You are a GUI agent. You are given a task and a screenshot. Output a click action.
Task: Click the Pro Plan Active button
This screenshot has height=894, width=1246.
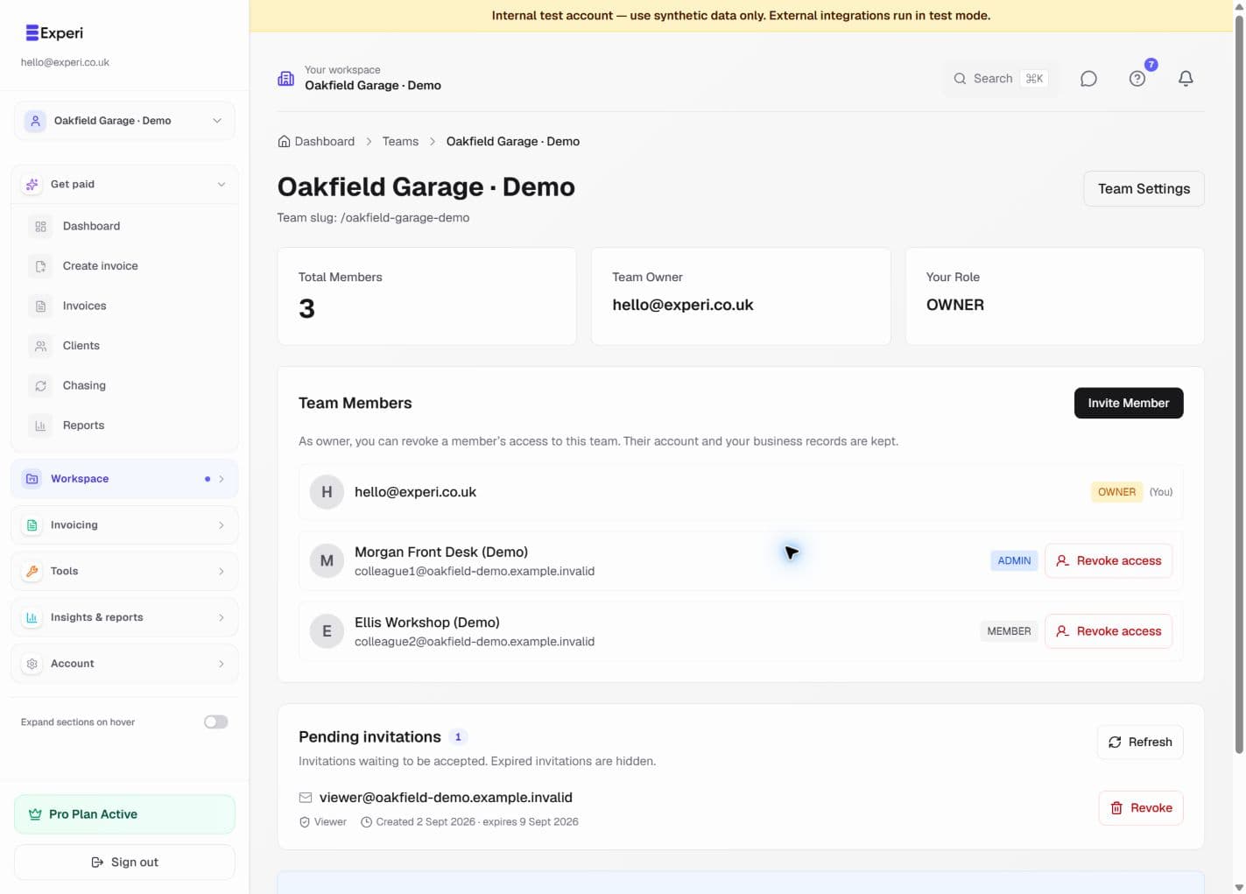124,814
